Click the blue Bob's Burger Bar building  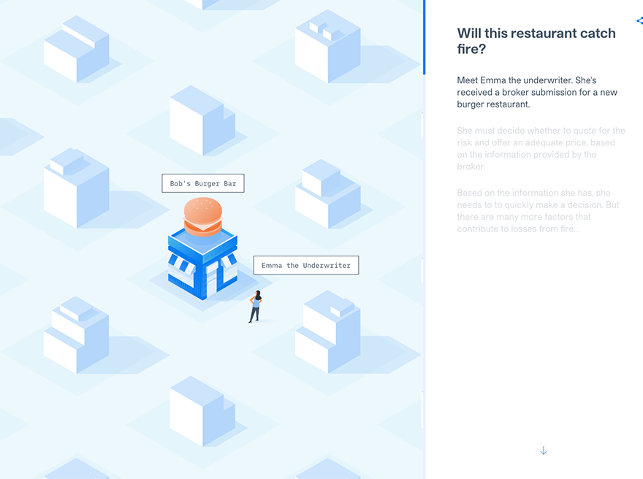202,264
